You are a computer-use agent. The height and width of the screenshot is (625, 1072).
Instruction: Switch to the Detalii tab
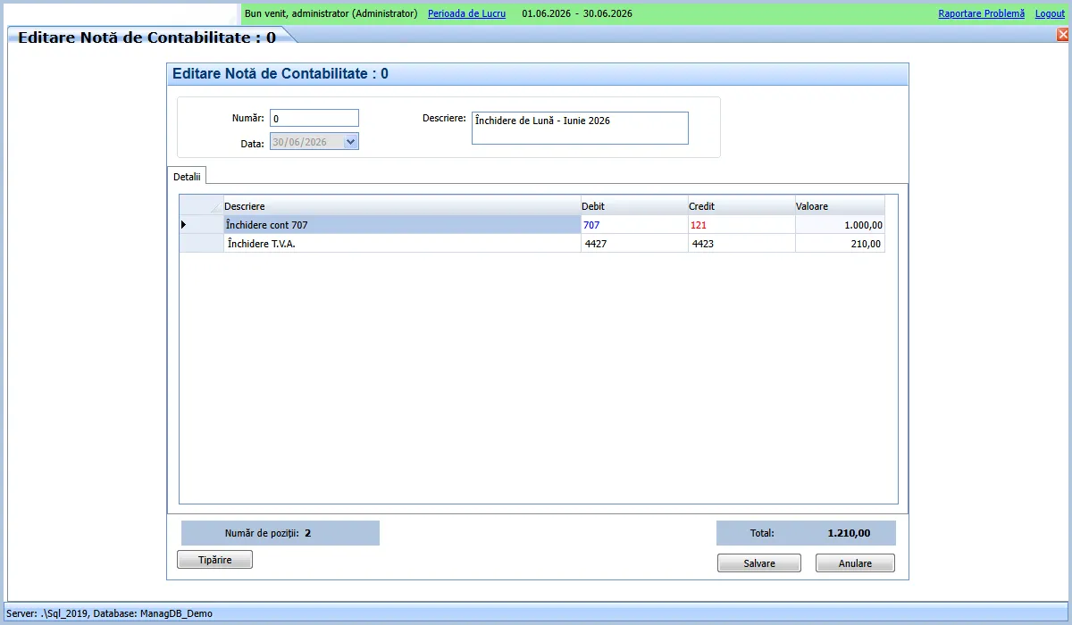tap(187, 176)
